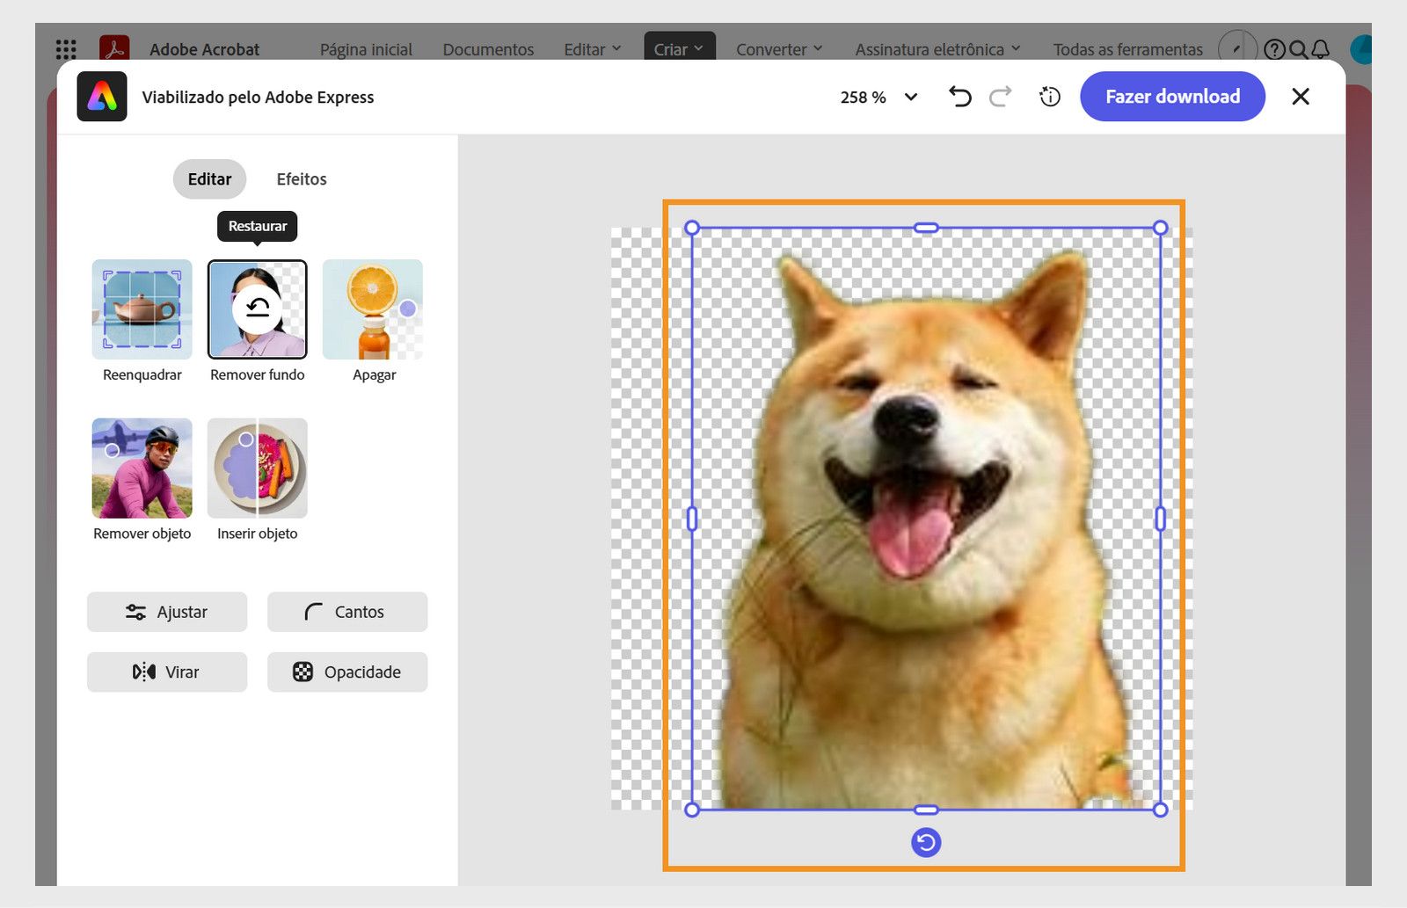This screenshot has width=1407, height=908.
Task: Click the rotate handle below the dog image
Action: (924, 842)
